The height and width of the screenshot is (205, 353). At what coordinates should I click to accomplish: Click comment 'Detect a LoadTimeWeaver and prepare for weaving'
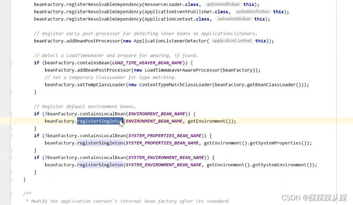pyautogui.click(x=116, y=56)
